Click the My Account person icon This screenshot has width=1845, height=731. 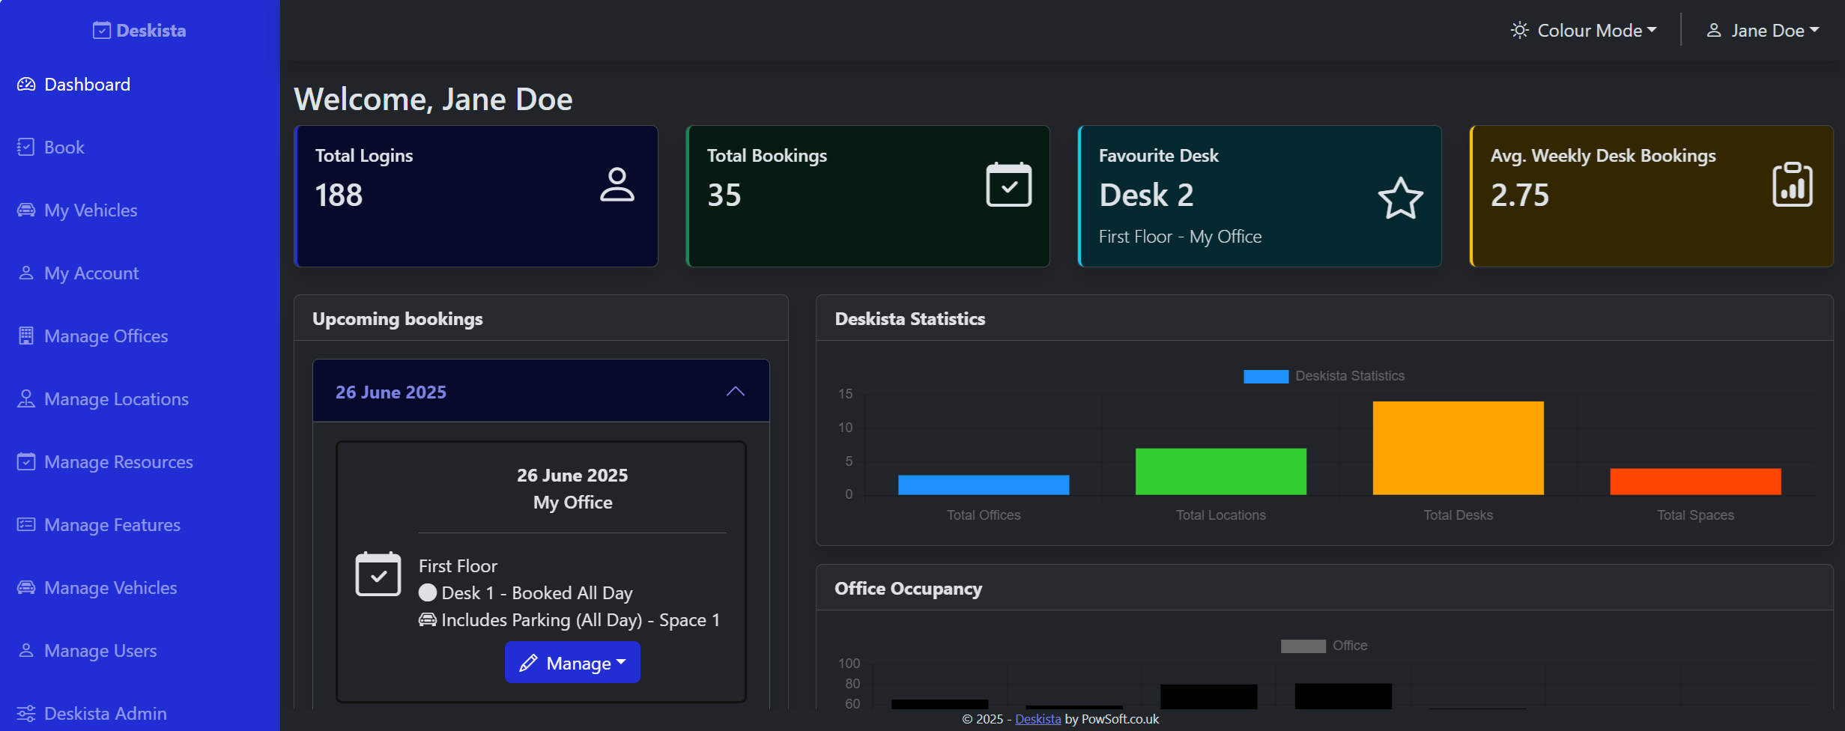(26, 273)
